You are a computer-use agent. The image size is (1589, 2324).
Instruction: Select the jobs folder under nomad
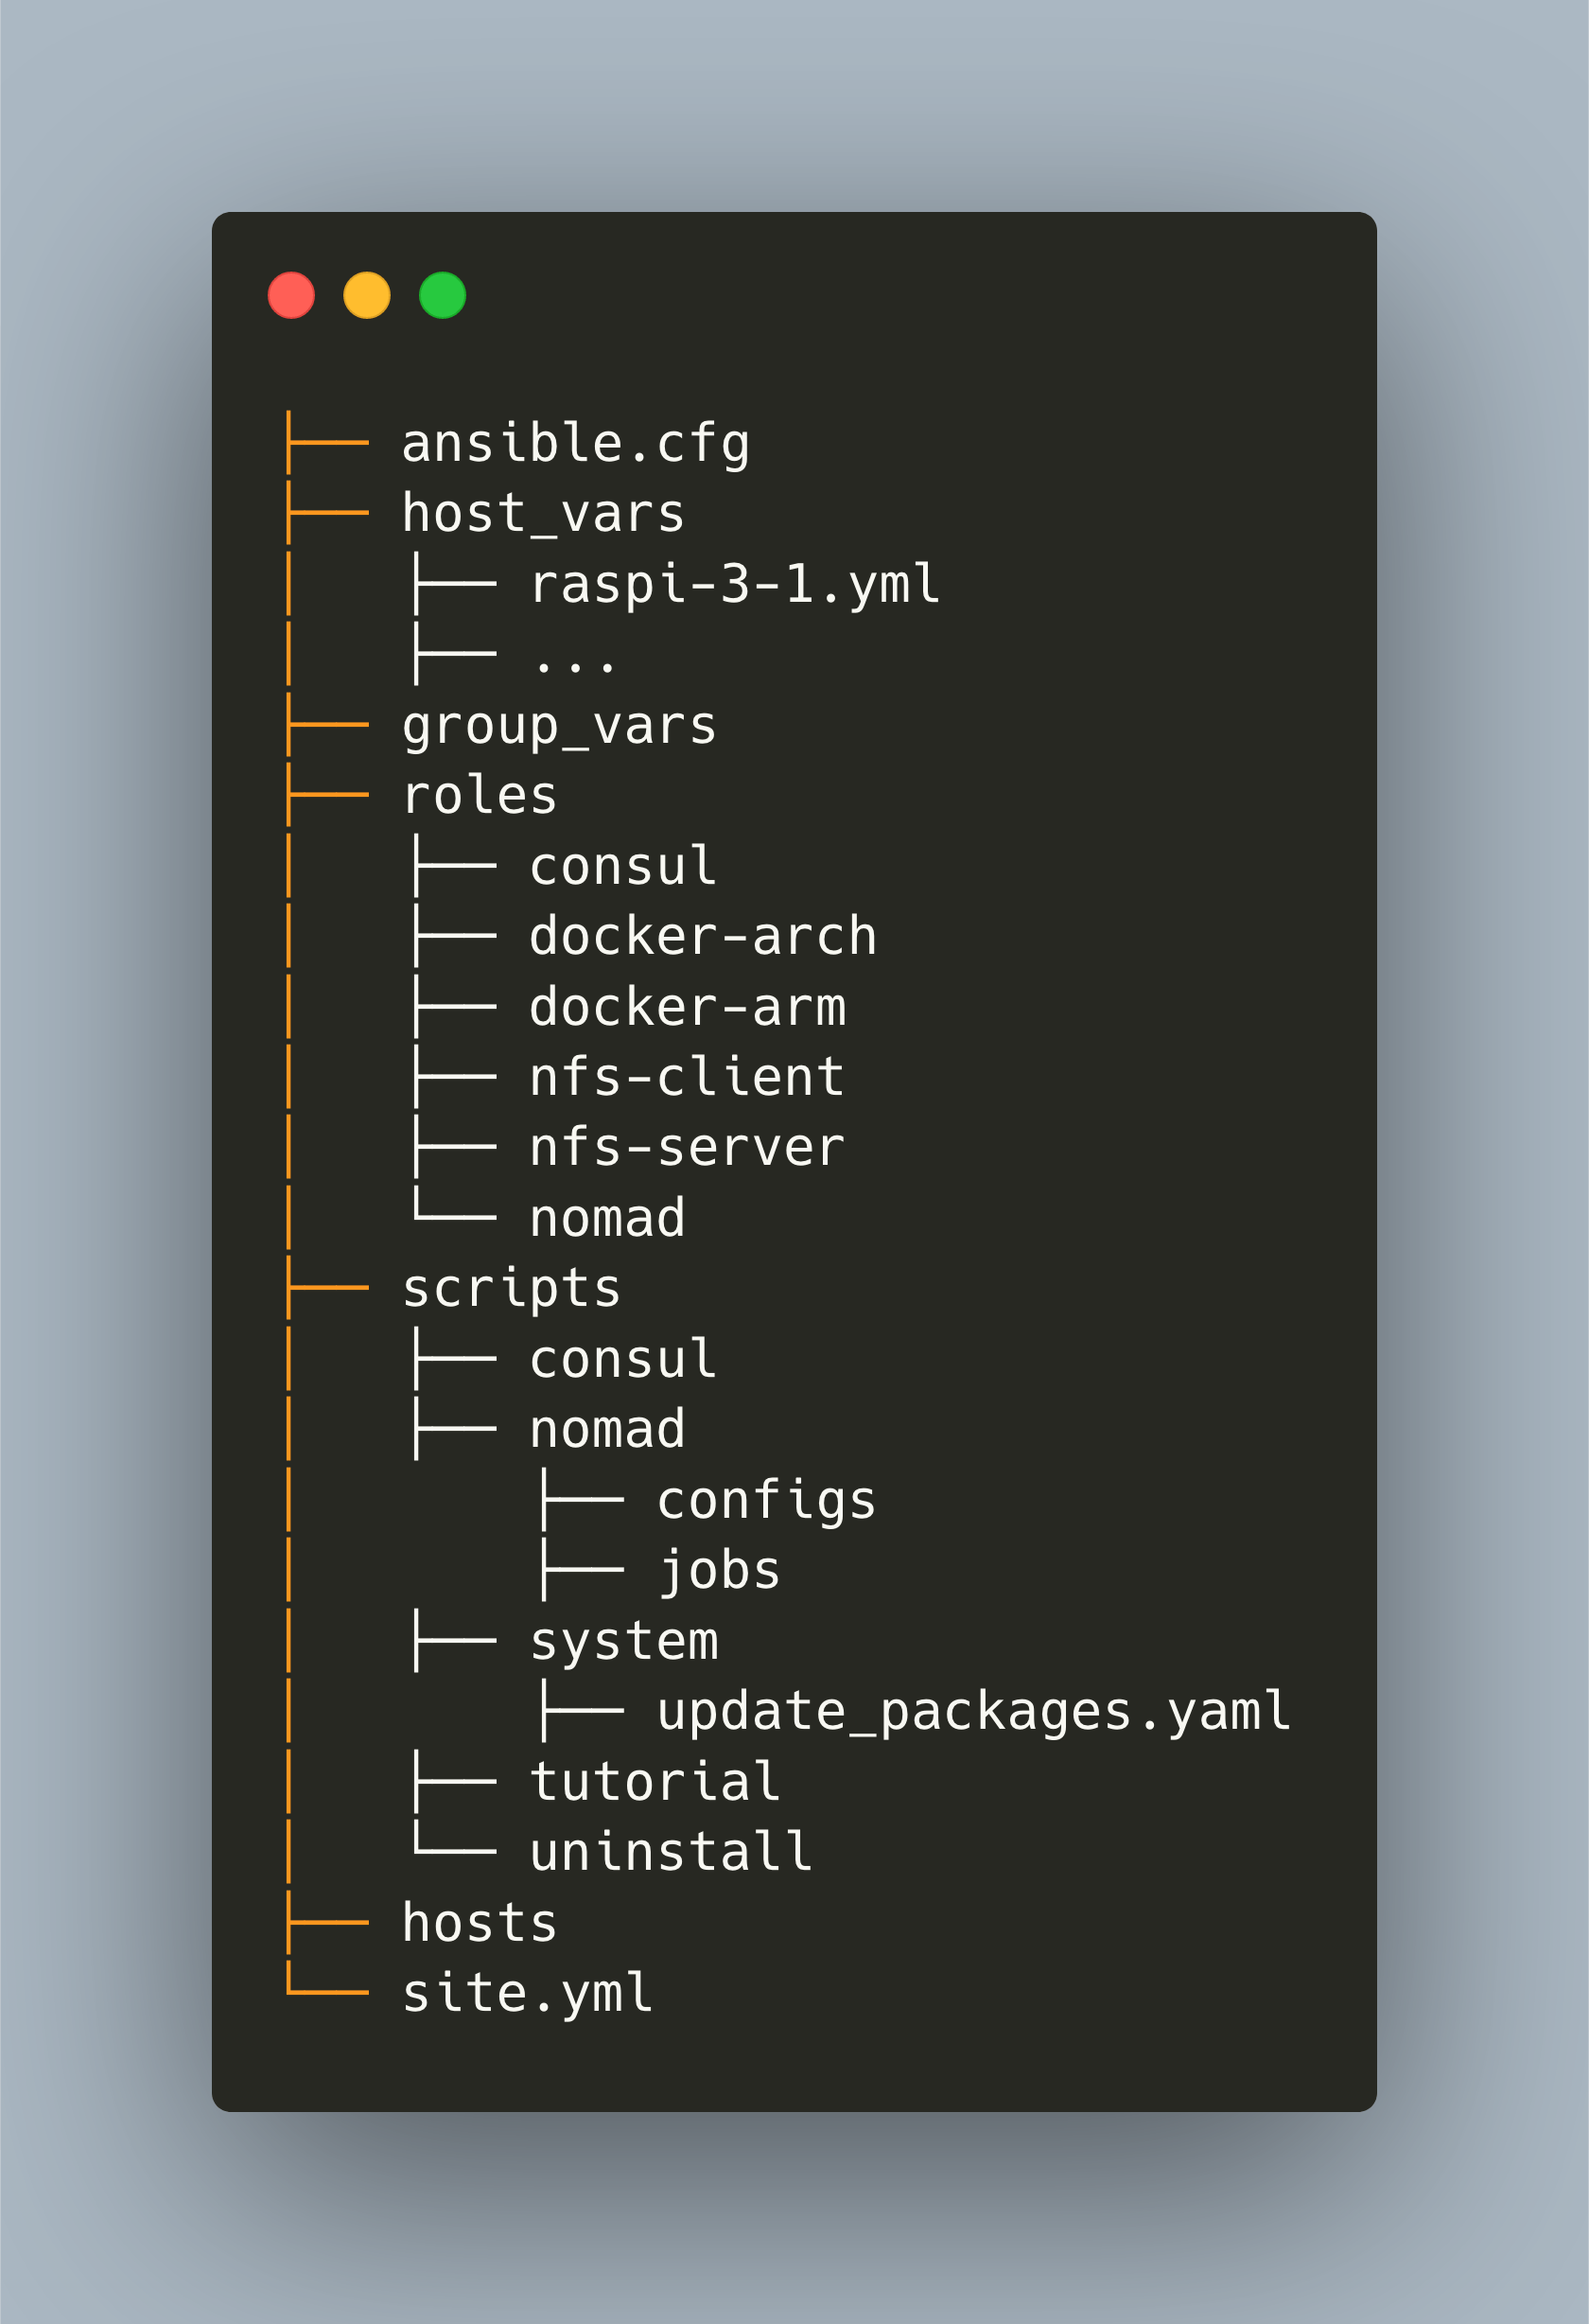[720, 1570]
